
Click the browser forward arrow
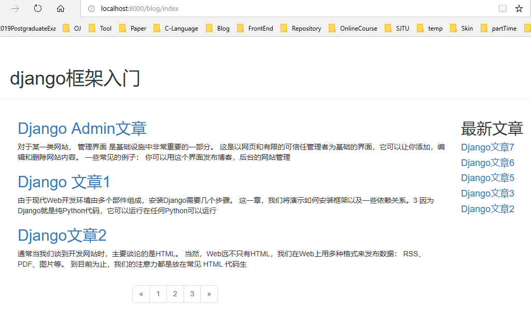coord(15,9)
